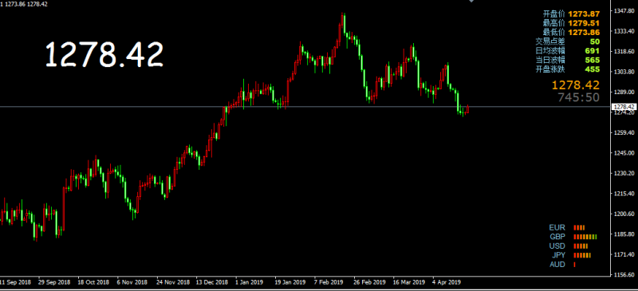Click the 24 Nov 2018 date label
The width and height of the screenshot is (638, 291).
coord(173,282)
